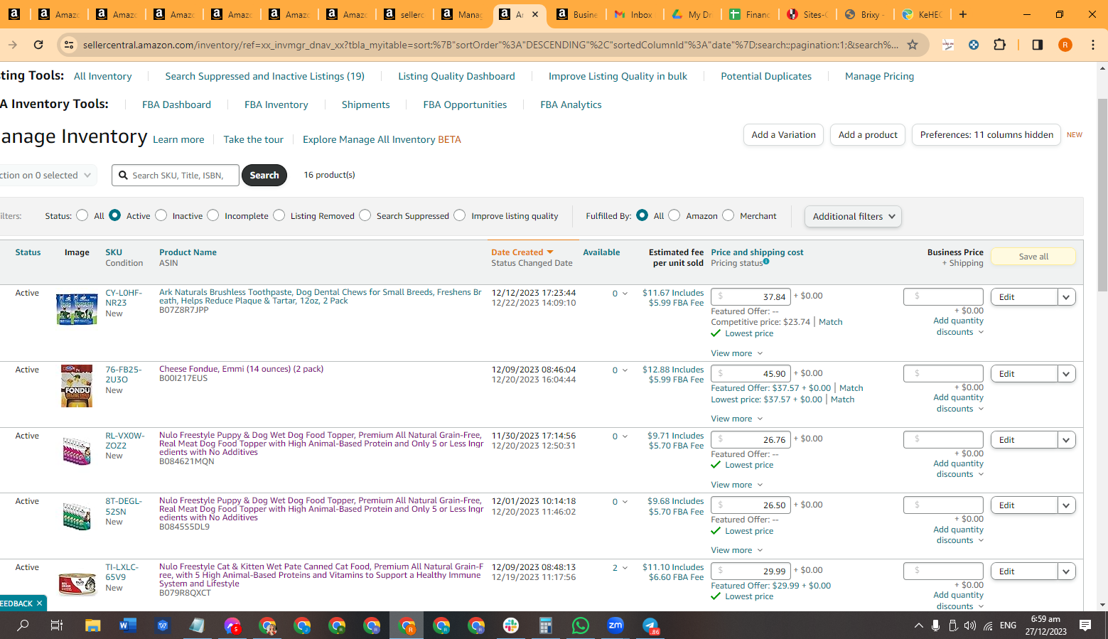The height and width of the screenshot is (639, 1108).
Task: Open Zoom from the taskbar
Action: coord(615,625)
